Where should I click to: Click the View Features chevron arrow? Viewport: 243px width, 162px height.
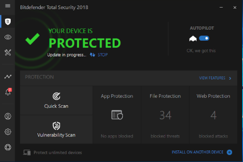230,78
